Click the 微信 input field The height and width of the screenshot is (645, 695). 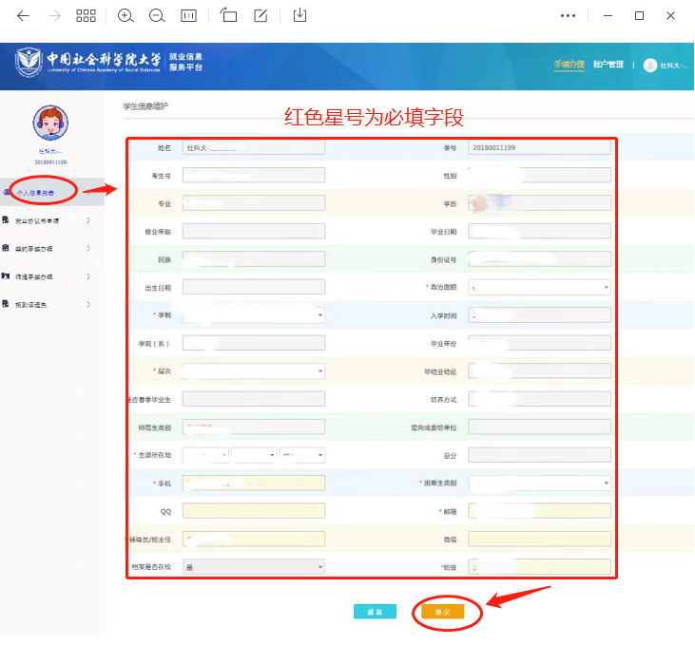point(539,540)
